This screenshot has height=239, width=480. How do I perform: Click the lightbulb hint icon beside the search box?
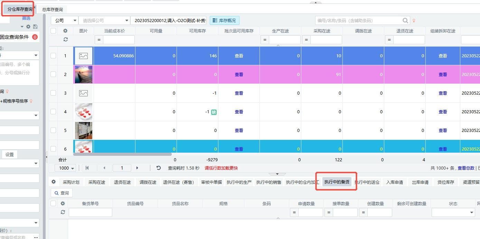[x=414, y=21]
